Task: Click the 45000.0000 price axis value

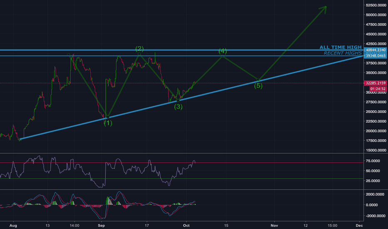Action: tap(376, 34)
